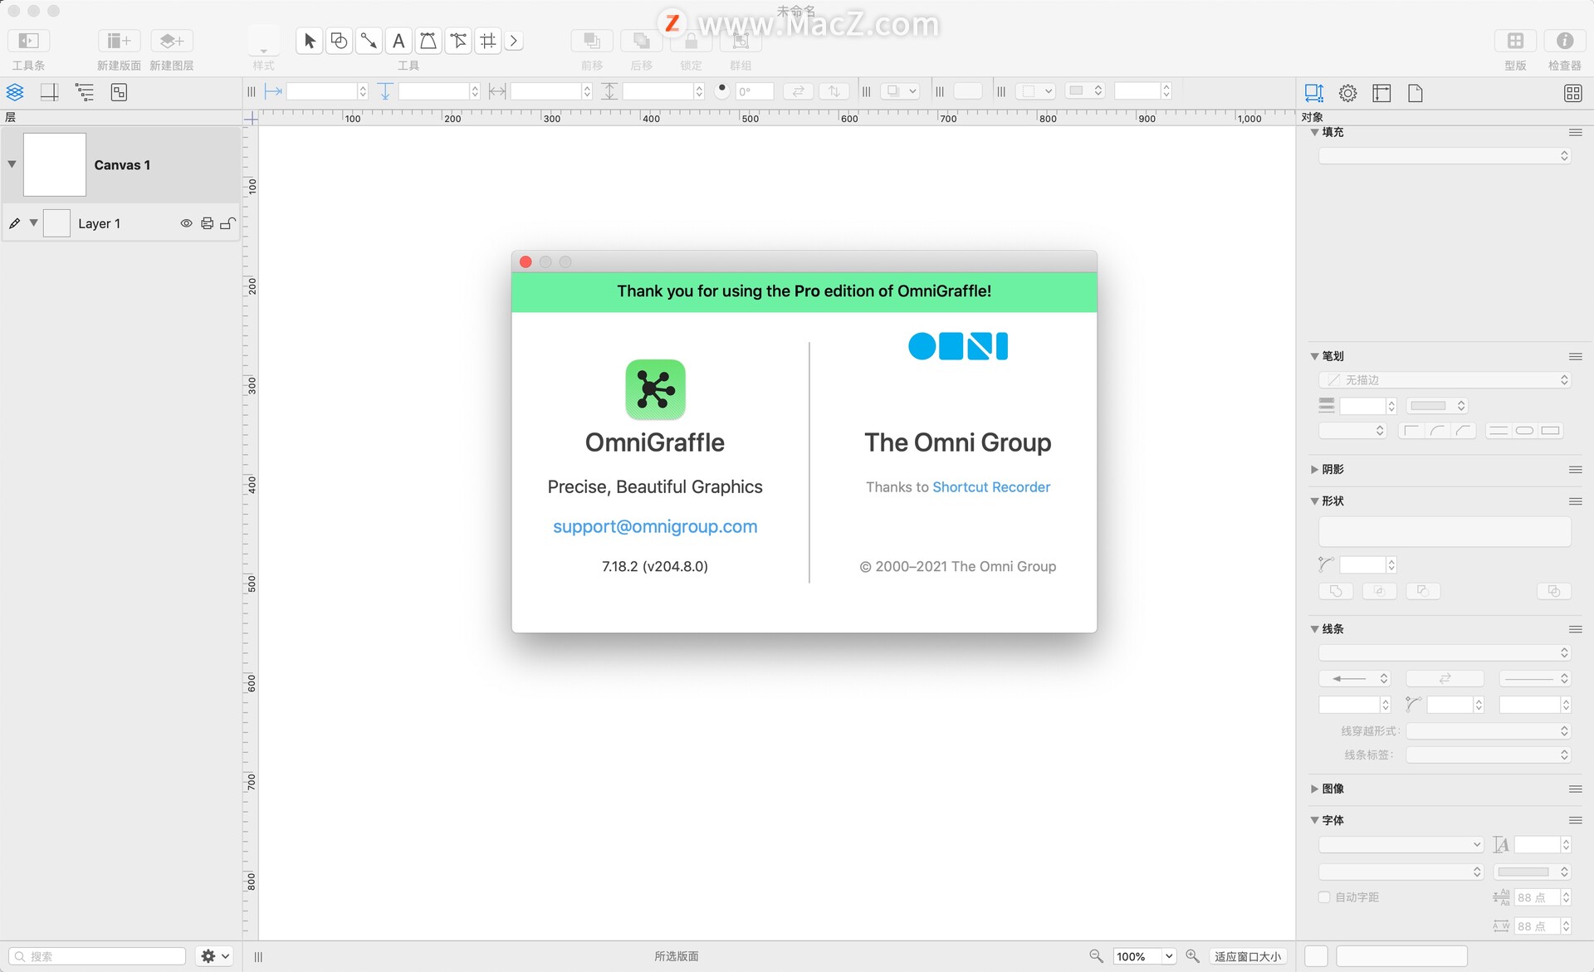Expand the 阴影 shadow section
The width and height of the screenshot is (1594, 972).
pos(1314,470)
